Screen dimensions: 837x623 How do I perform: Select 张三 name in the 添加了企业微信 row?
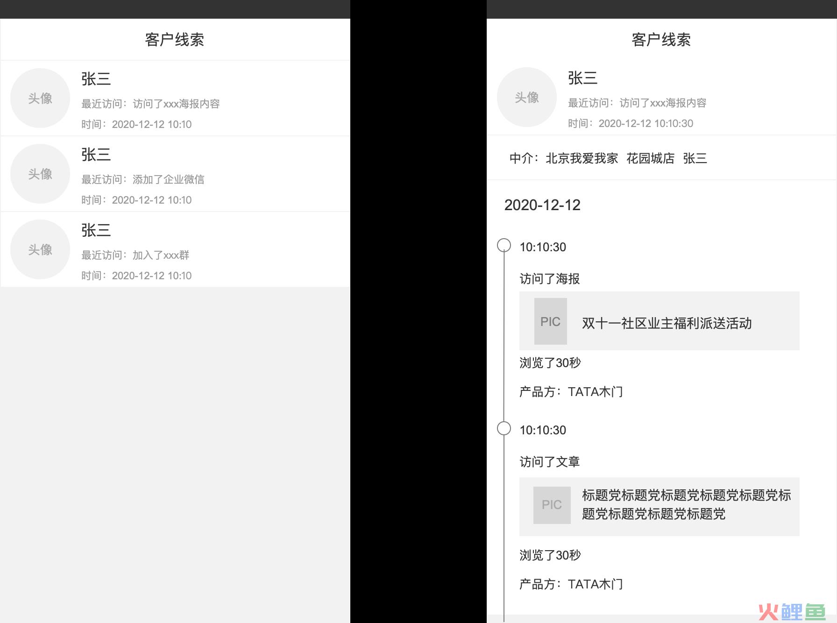(x=96, y=155)
